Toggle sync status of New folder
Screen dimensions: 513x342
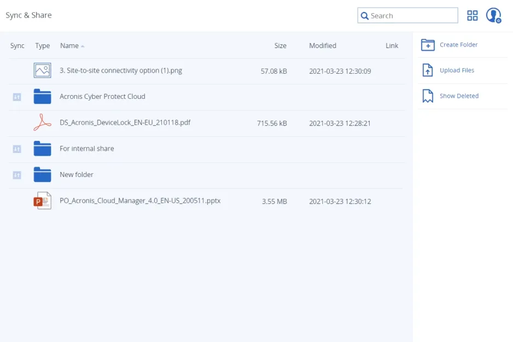(x=17, y=175)
